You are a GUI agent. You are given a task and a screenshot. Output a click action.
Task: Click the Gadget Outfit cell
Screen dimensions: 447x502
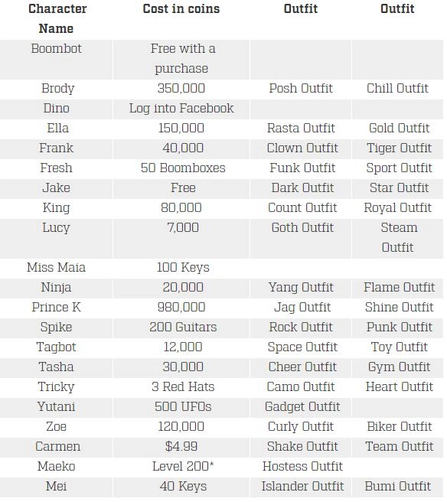tap(302, 407)
